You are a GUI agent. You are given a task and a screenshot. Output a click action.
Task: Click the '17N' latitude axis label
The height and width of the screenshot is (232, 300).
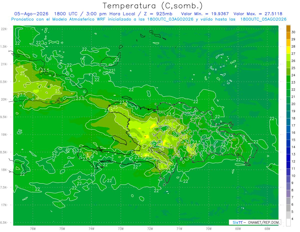point(4,205)
